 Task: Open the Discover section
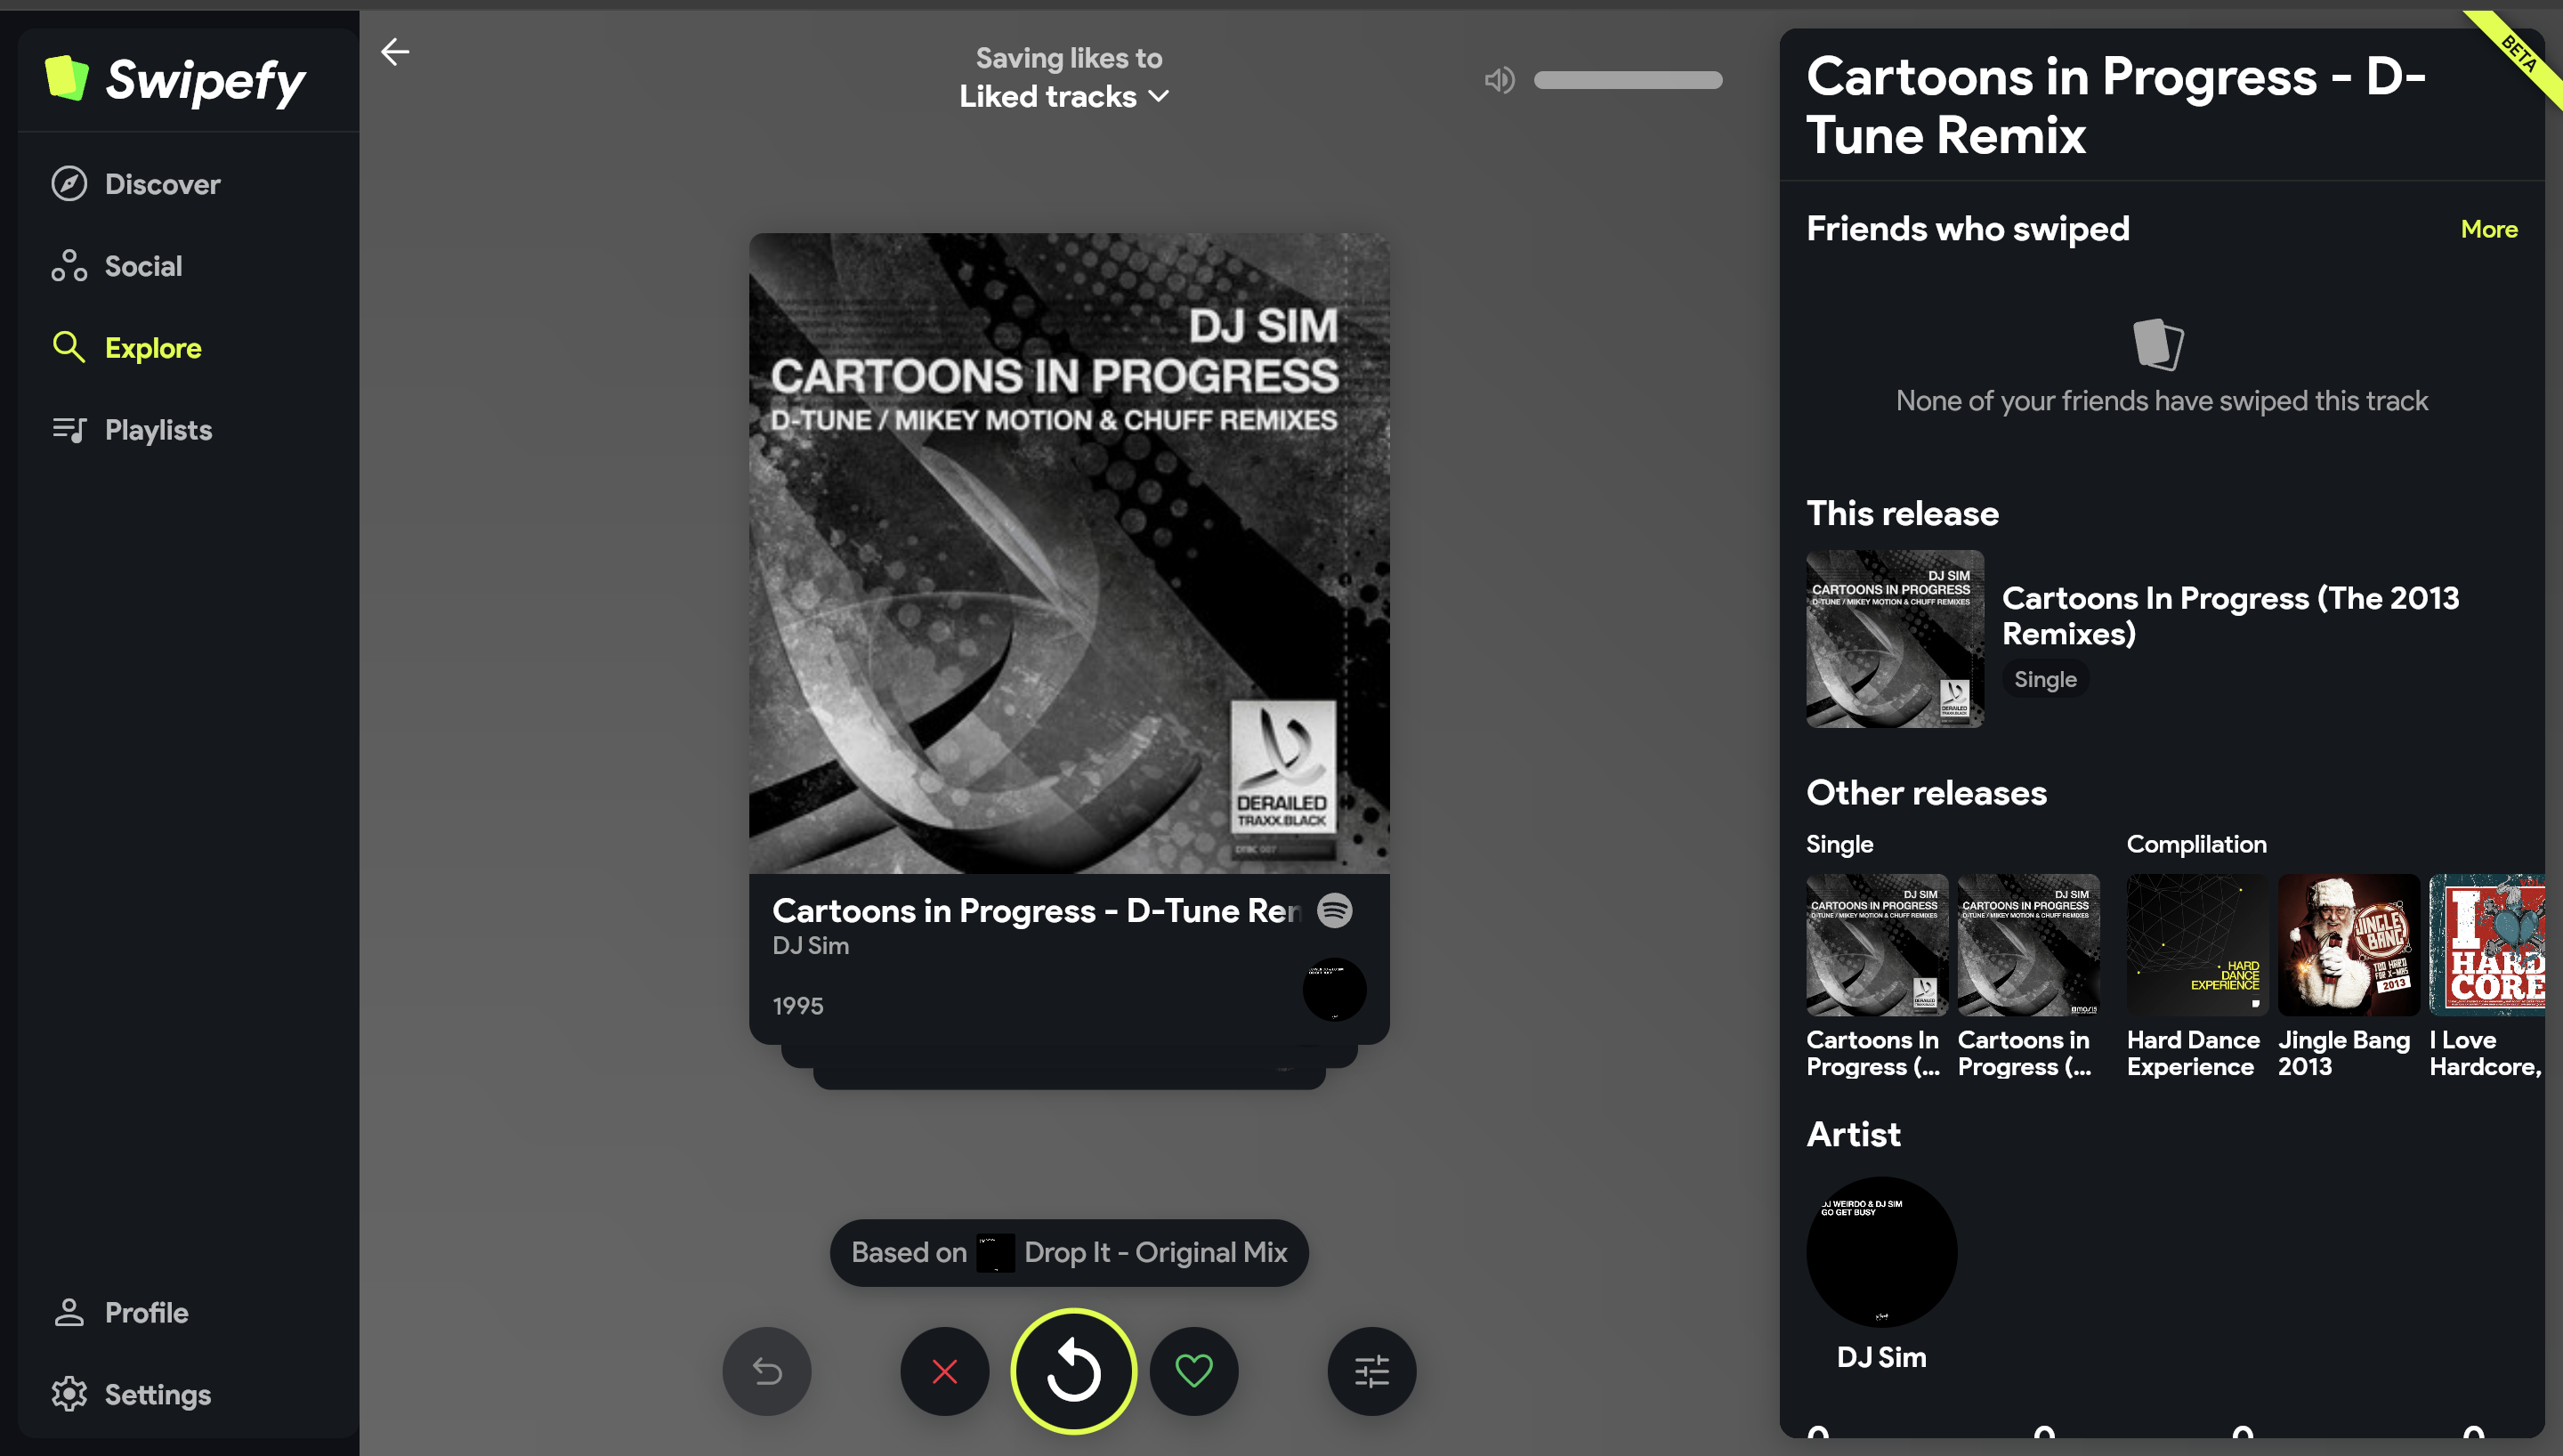click(x=162, y=184)
